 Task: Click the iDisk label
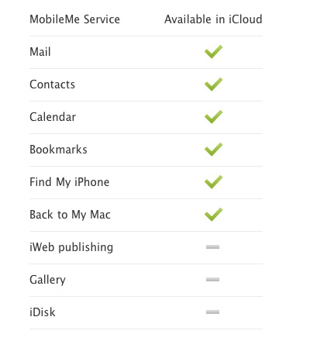pyautogui.click(x=43, y=312)
